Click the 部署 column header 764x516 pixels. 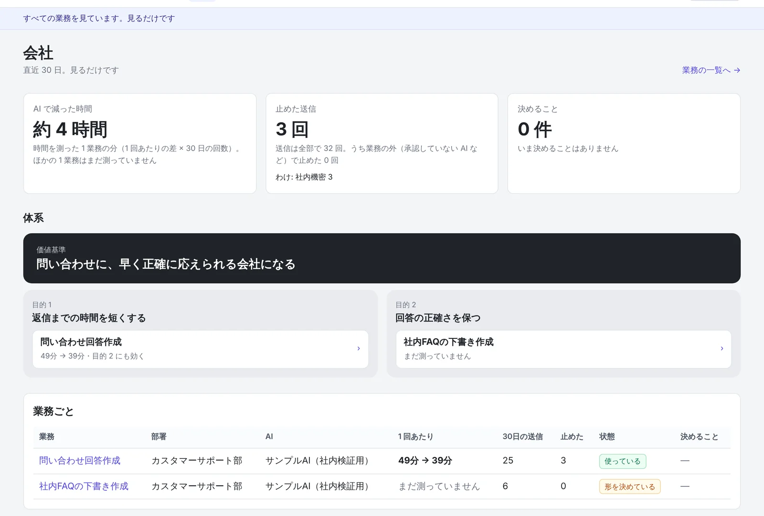[159, 437]
